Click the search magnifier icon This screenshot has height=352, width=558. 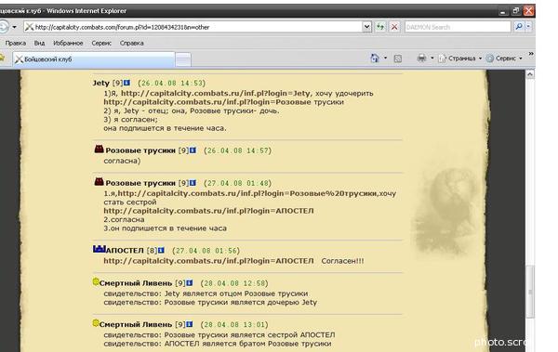[519, 27]
